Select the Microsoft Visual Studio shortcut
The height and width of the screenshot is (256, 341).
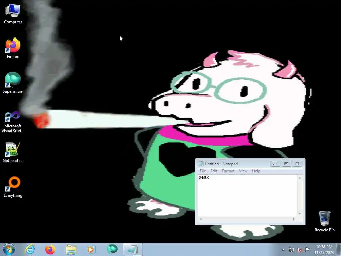[x=13, y=122]
